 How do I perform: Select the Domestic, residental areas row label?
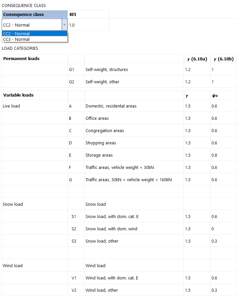tap(111, 106)
